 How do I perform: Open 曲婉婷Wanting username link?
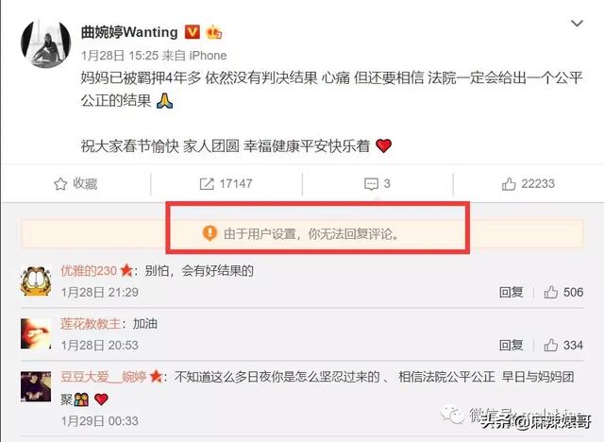pos(129,32)
